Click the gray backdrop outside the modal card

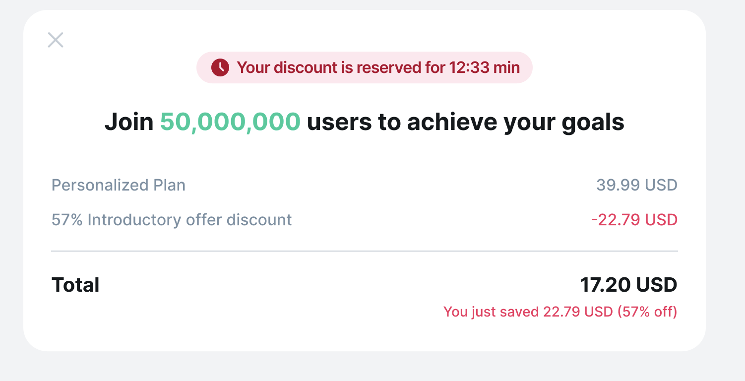(x=725, y=198)
